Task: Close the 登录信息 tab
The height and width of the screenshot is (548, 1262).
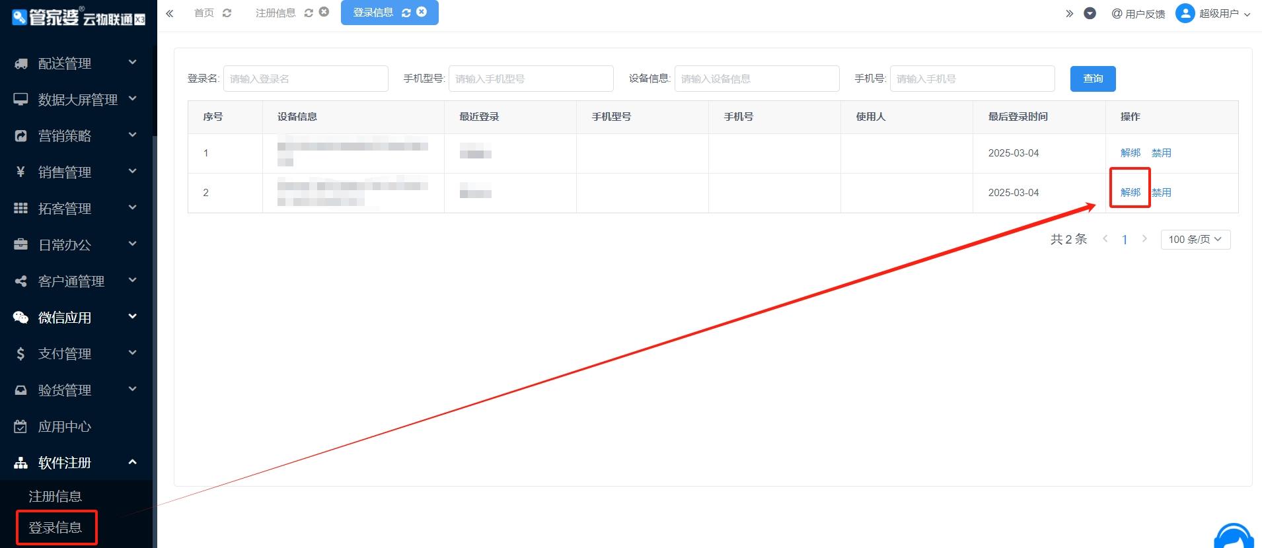Action: (x=422, y=12)
